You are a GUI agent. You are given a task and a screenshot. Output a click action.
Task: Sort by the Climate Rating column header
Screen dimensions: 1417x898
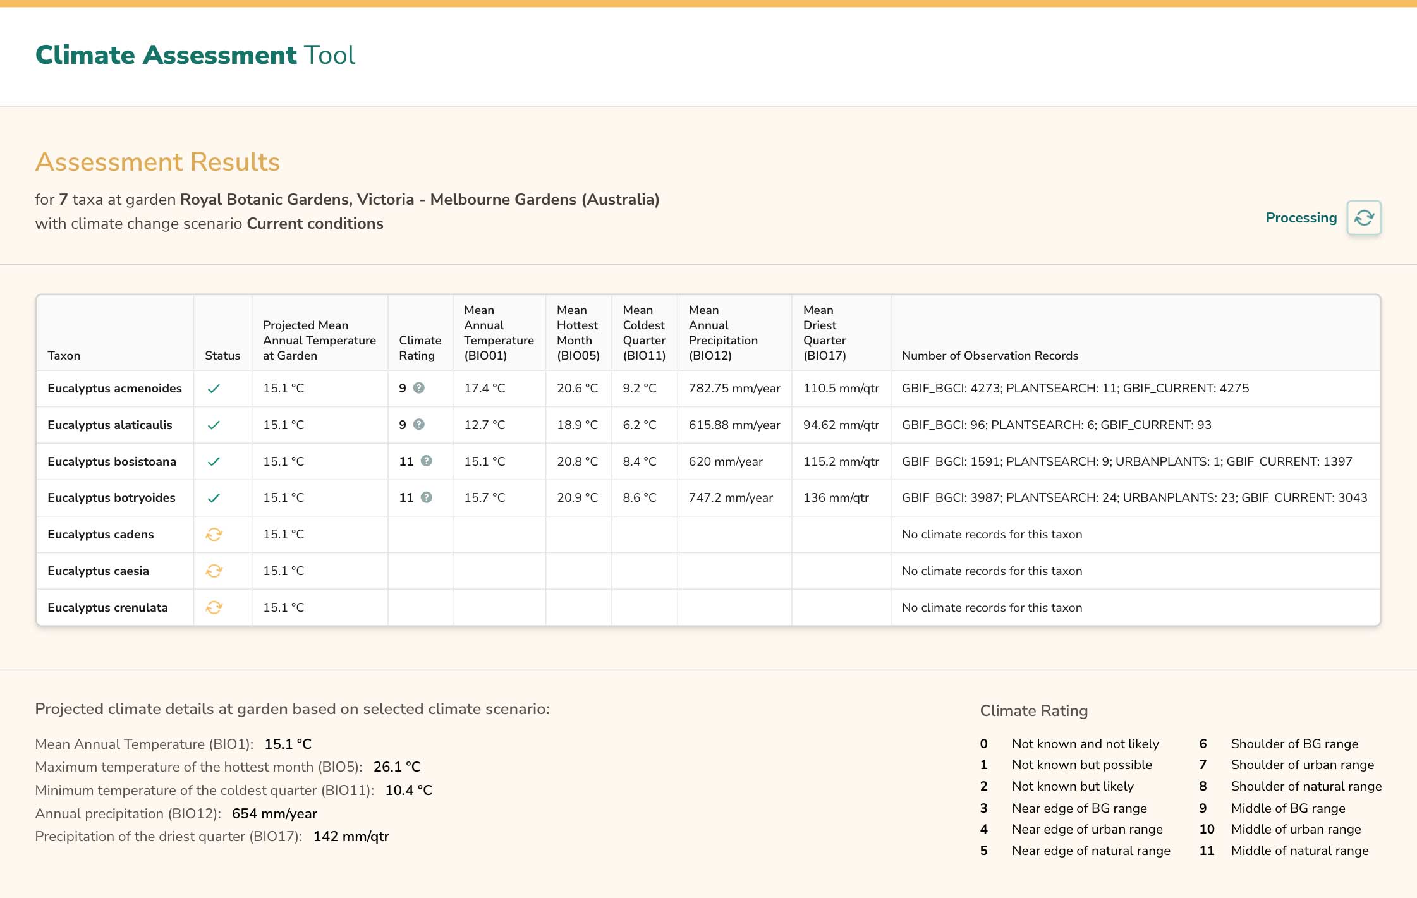(419, 348)
